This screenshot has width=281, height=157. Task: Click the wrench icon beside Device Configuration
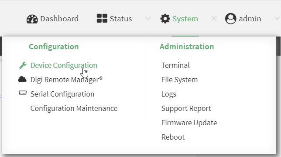click(23, 65)
